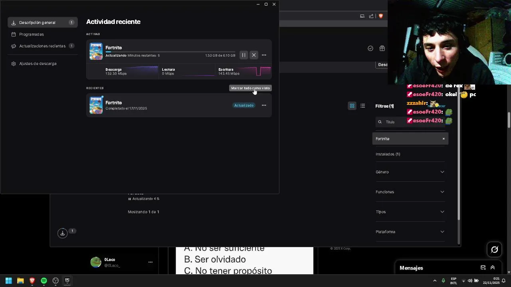This screenshot has height=287, width=511.
Task: Click the browser page vertical scrollbar
Action: click(509, 120)
